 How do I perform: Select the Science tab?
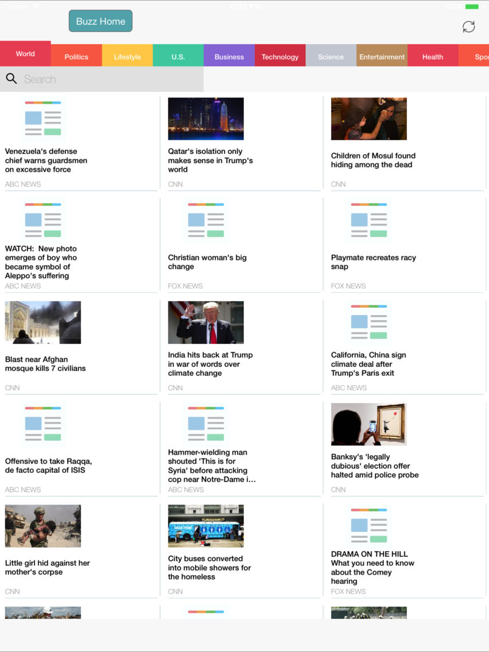(x=331, y=56)
